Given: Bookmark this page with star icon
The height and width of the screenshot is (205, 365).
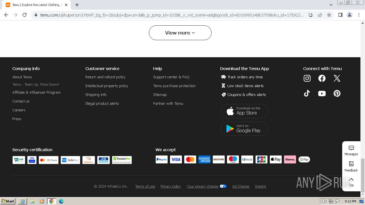Looking at the screenshot, I should pyautogui.click(x=329, y=15).
